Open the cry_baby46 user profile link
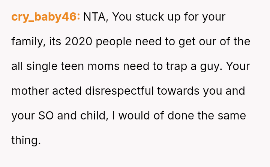270x167 pixels. point(45,17)
